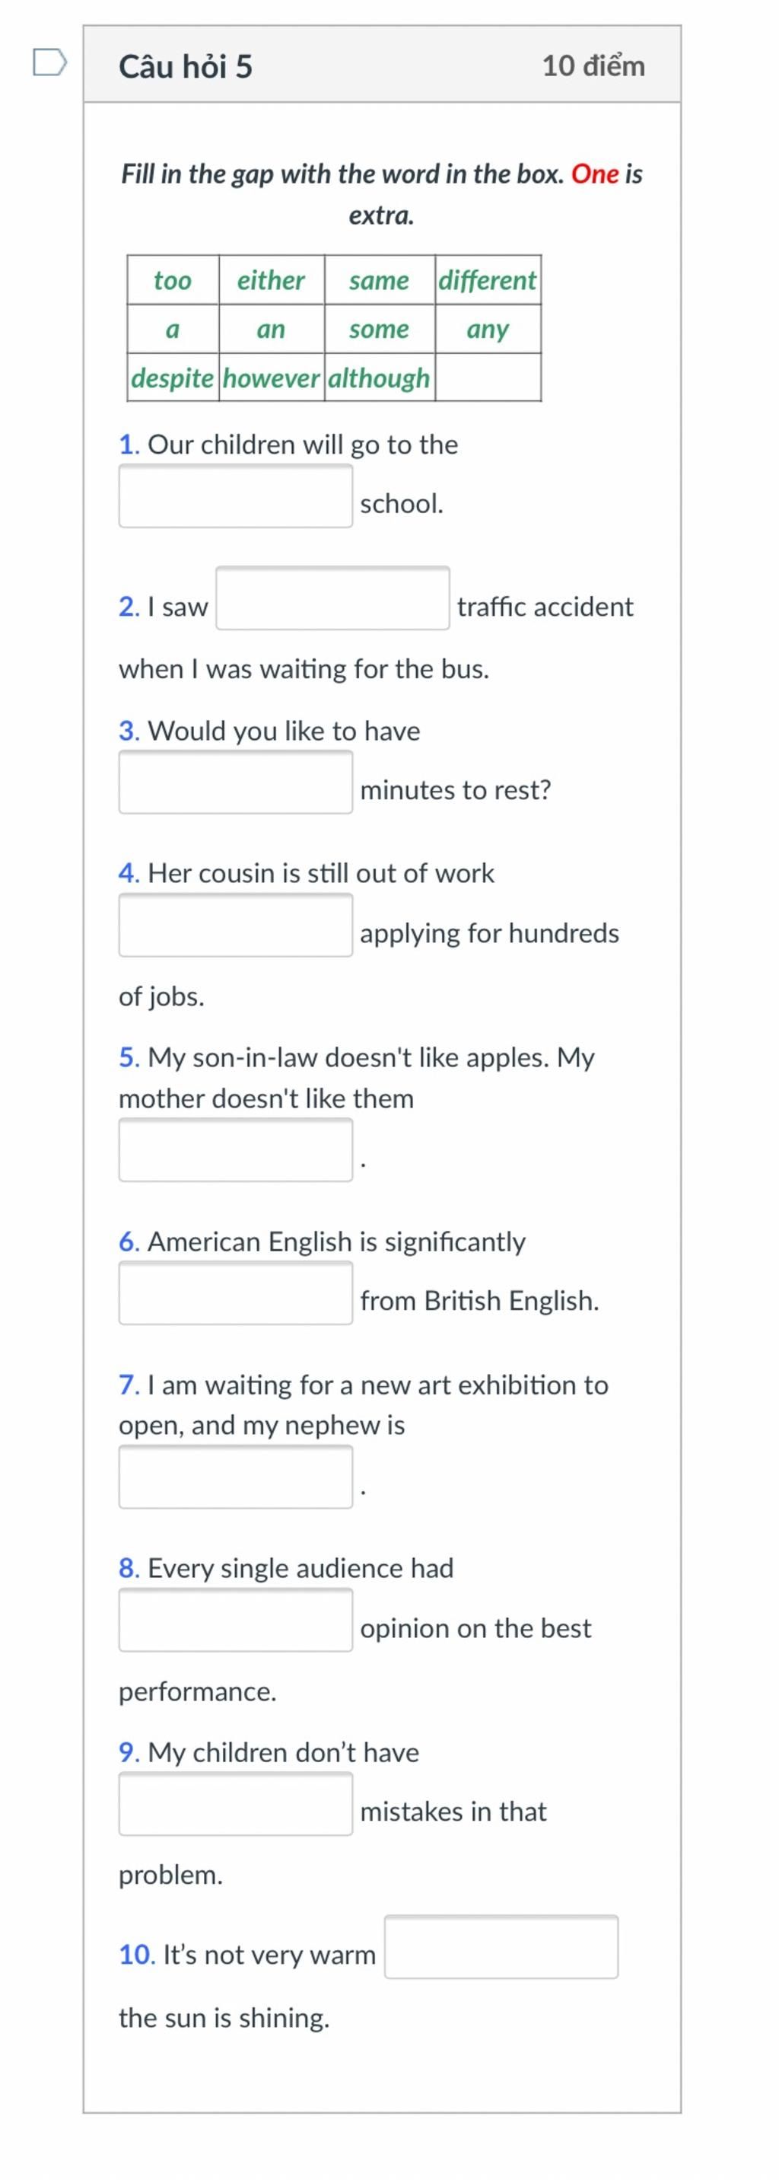The width and height of the screenshot is (779, 2180).
Task: Click the blank before 'traffic accident'
Action: point(332,599)
